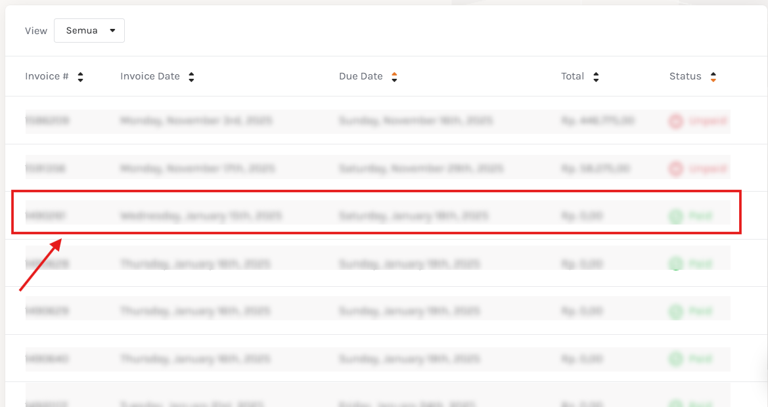Click the red Unpaid icon on November 3rd invoice
768x407 pixels.
point(675,121)
